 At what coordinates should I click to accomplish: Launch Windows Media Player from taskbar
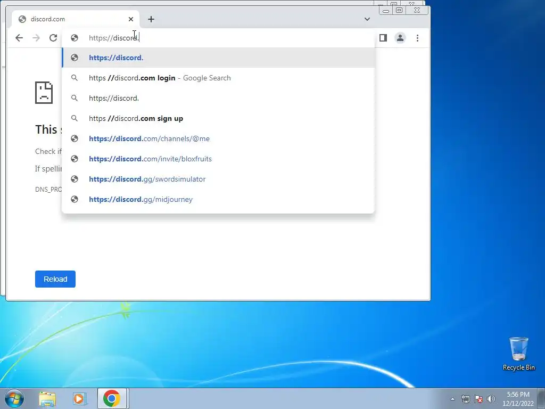coord(80,398)
